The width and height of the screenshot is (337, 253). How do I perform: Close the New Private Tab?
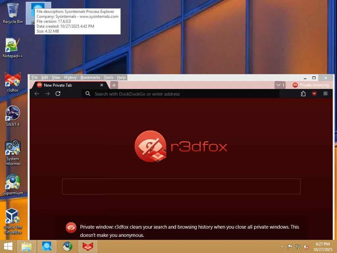102,85
